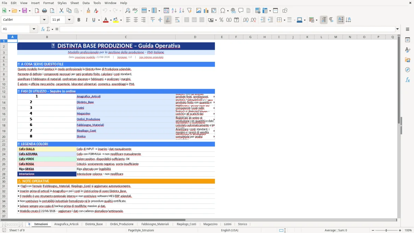Click the 100% zoom level in the status bar
The width and height of the screenshot is (414, 233).
(x=408, y=230)
